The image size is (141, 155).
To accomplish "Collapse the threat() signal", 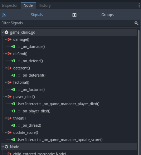I will (6, 118).
